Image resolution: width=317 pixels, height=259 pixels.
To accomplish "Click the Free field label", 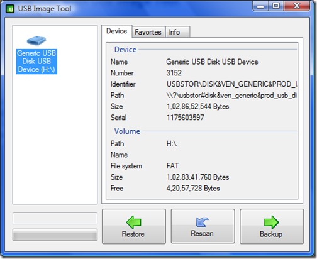I will click(x=117, y=188).
